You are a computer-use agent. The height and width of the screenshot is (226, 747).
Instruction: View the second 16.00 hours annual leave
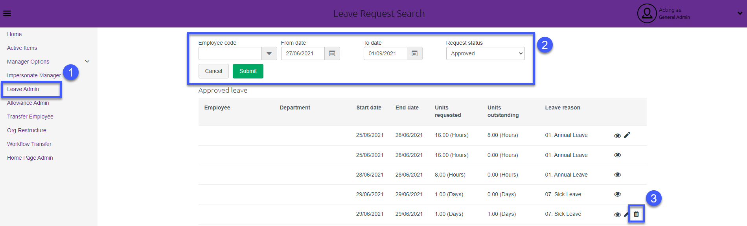[x=617, y=155]
